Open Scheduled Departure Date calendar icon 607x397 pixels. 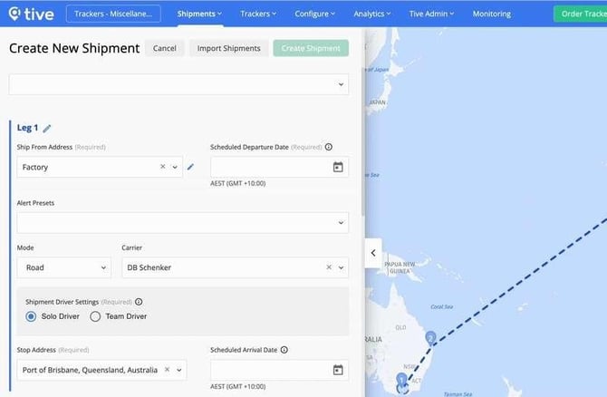pos(338,167)
